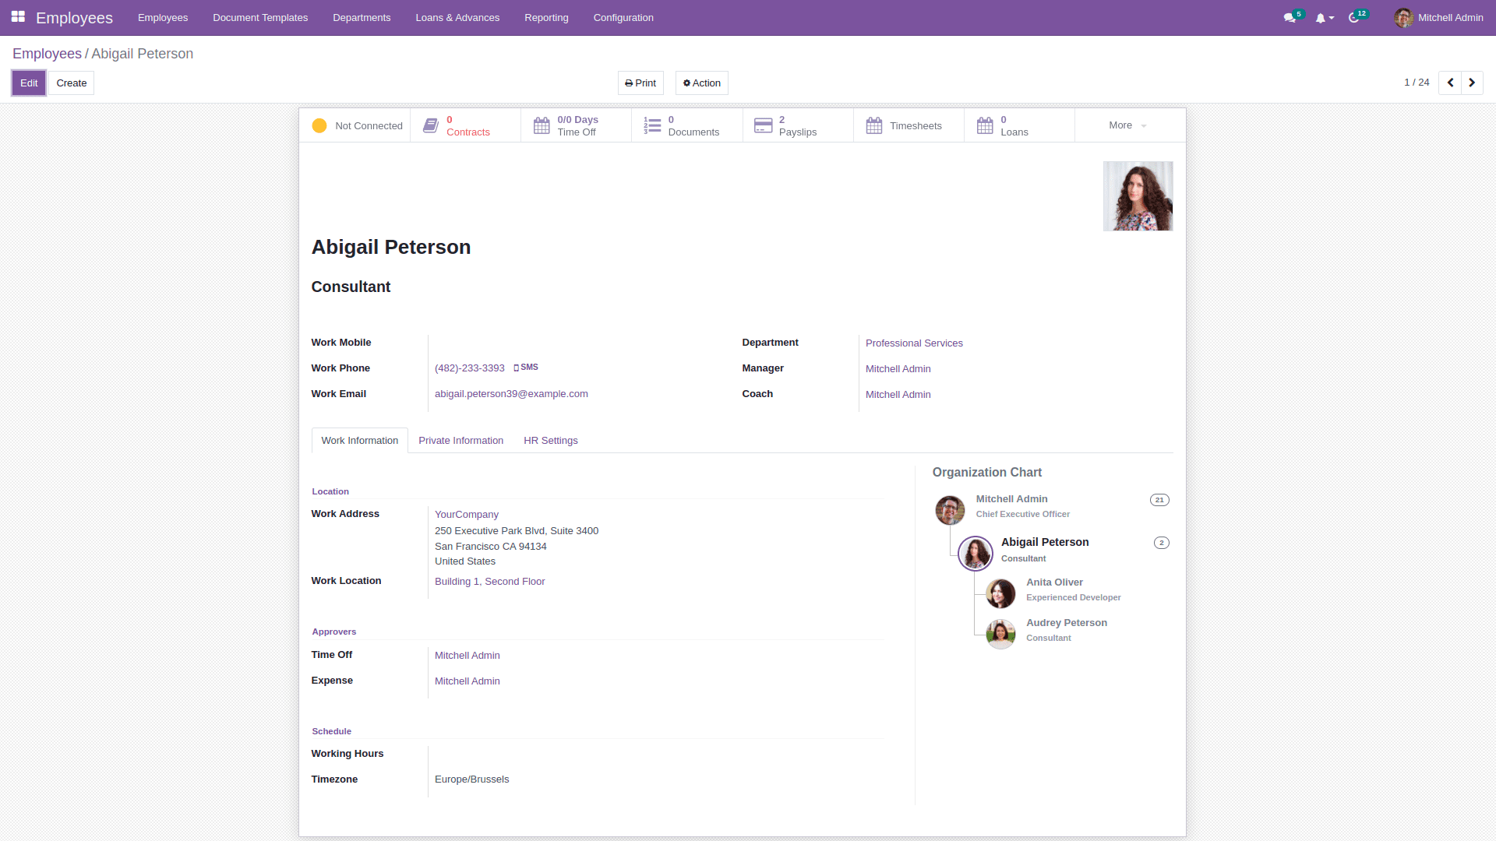
Task: Click Abigail Peterson's profile photo
Action: pos(1137,195)
